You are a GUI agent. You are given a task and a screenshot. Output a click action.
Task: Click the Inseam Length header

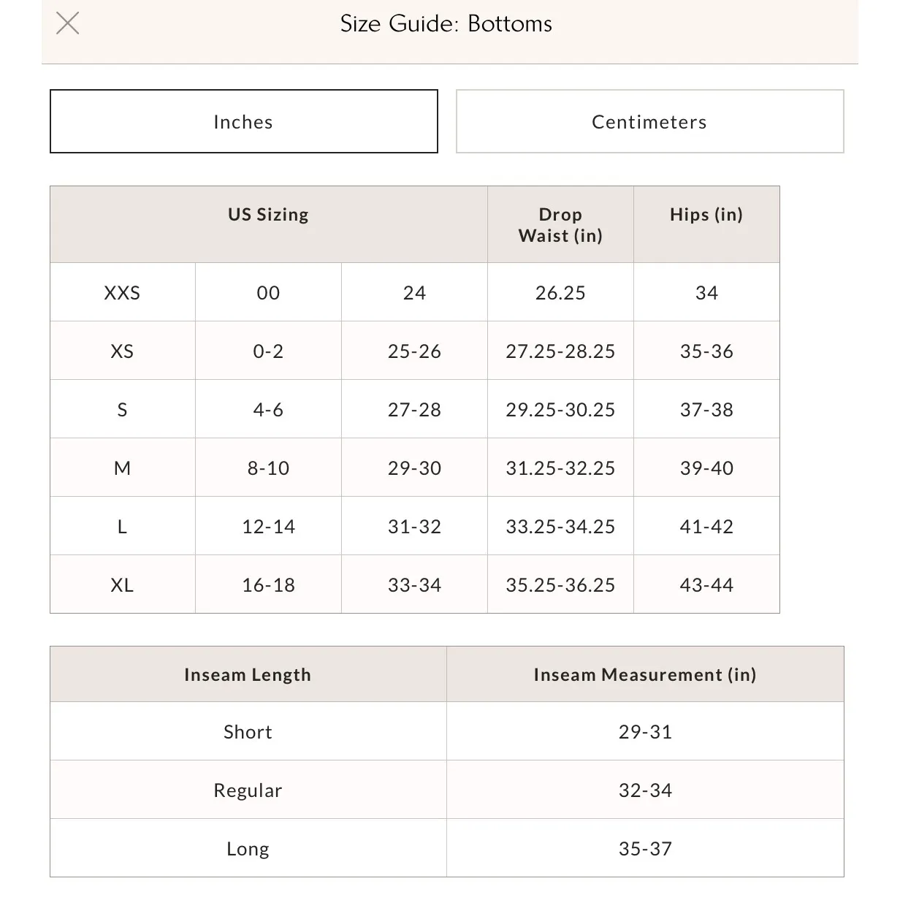coord(248,674)
